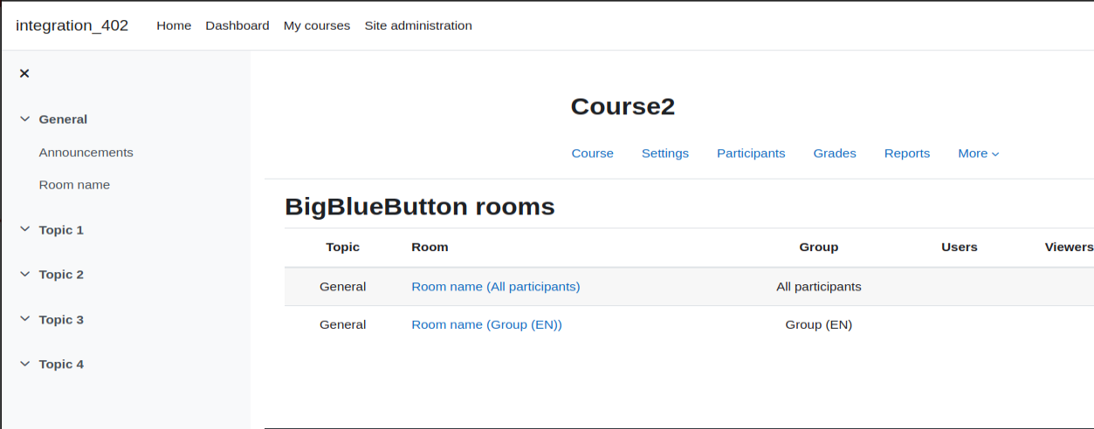Open Announcements in course index
This screenshot has width=1094, height=429.
(86, 153)
